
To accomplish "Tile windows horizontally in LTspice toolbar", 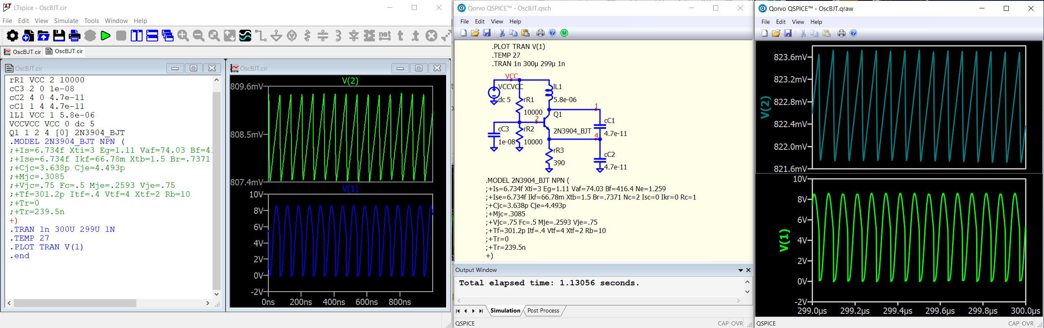I will 152,36.
